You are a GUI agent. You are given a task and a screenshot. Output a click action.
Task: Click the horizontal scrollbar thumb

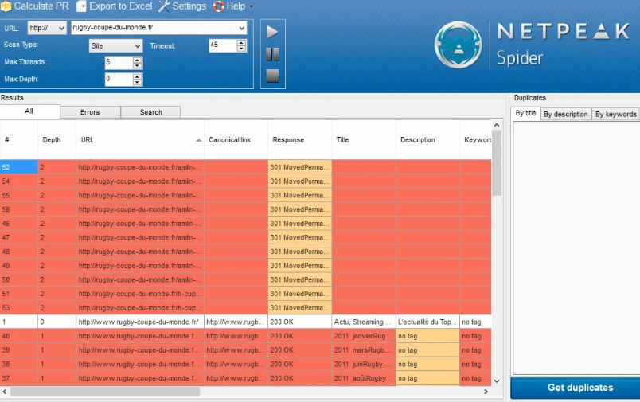[105, 392]
